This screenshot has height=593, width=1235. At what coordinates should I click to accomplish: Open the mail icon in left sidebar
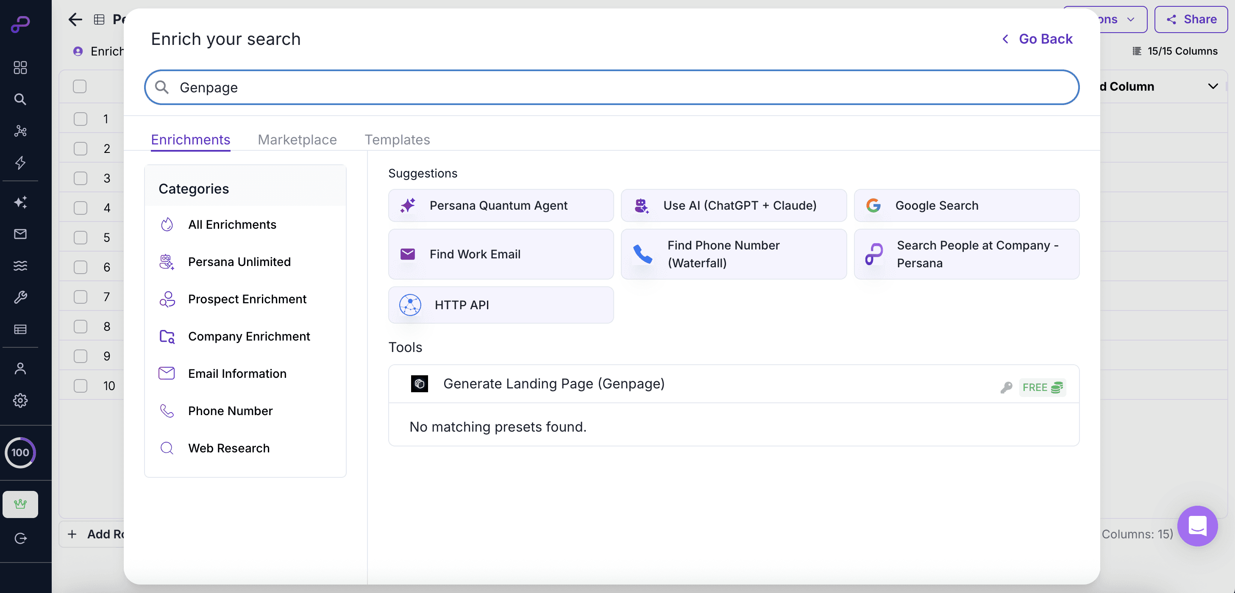coord(20,234)
